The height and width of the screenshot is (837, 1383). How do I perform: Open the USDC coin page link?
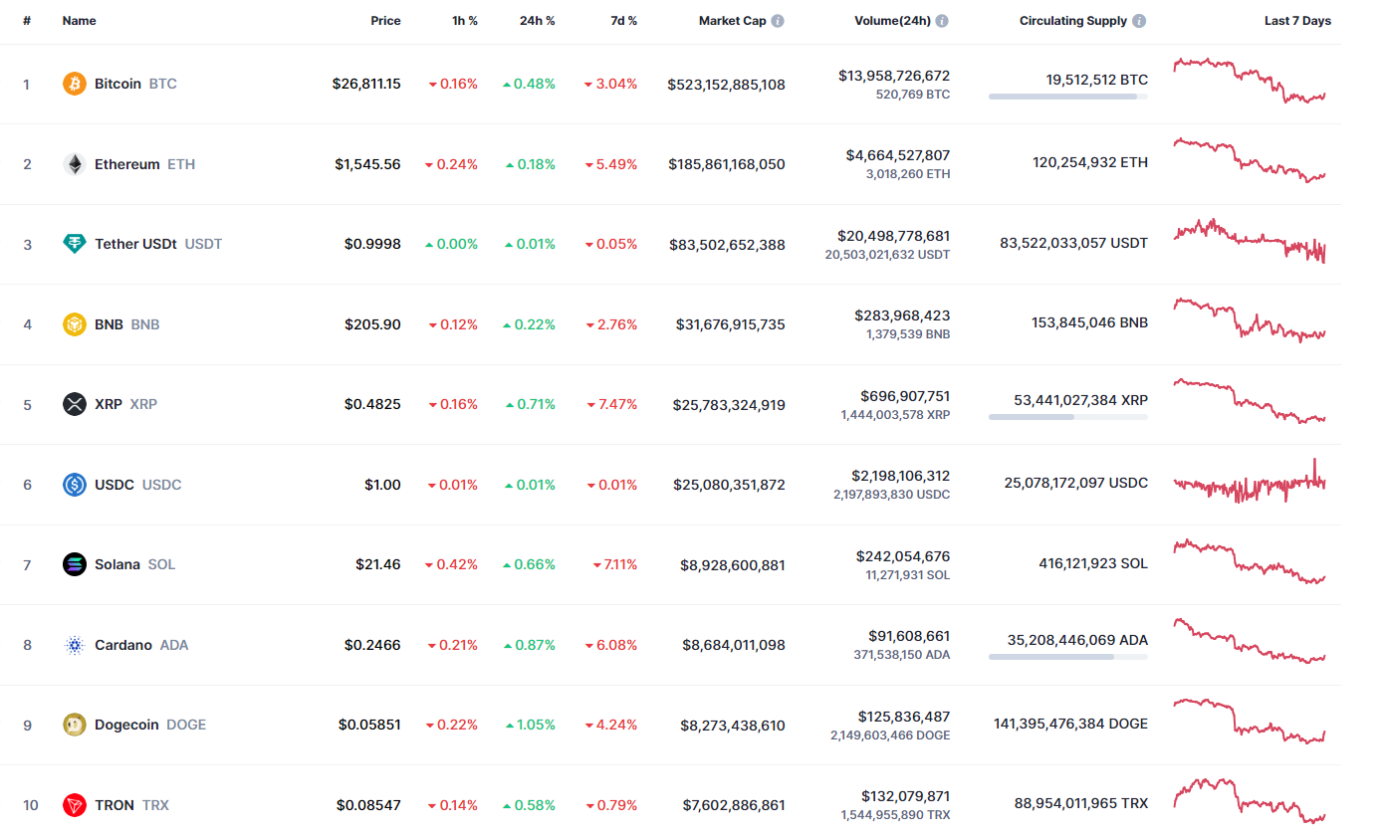coord(115,485)
